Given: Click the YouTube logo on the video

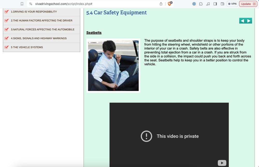Looking at the screenshot, I should (x=222, y=163).
